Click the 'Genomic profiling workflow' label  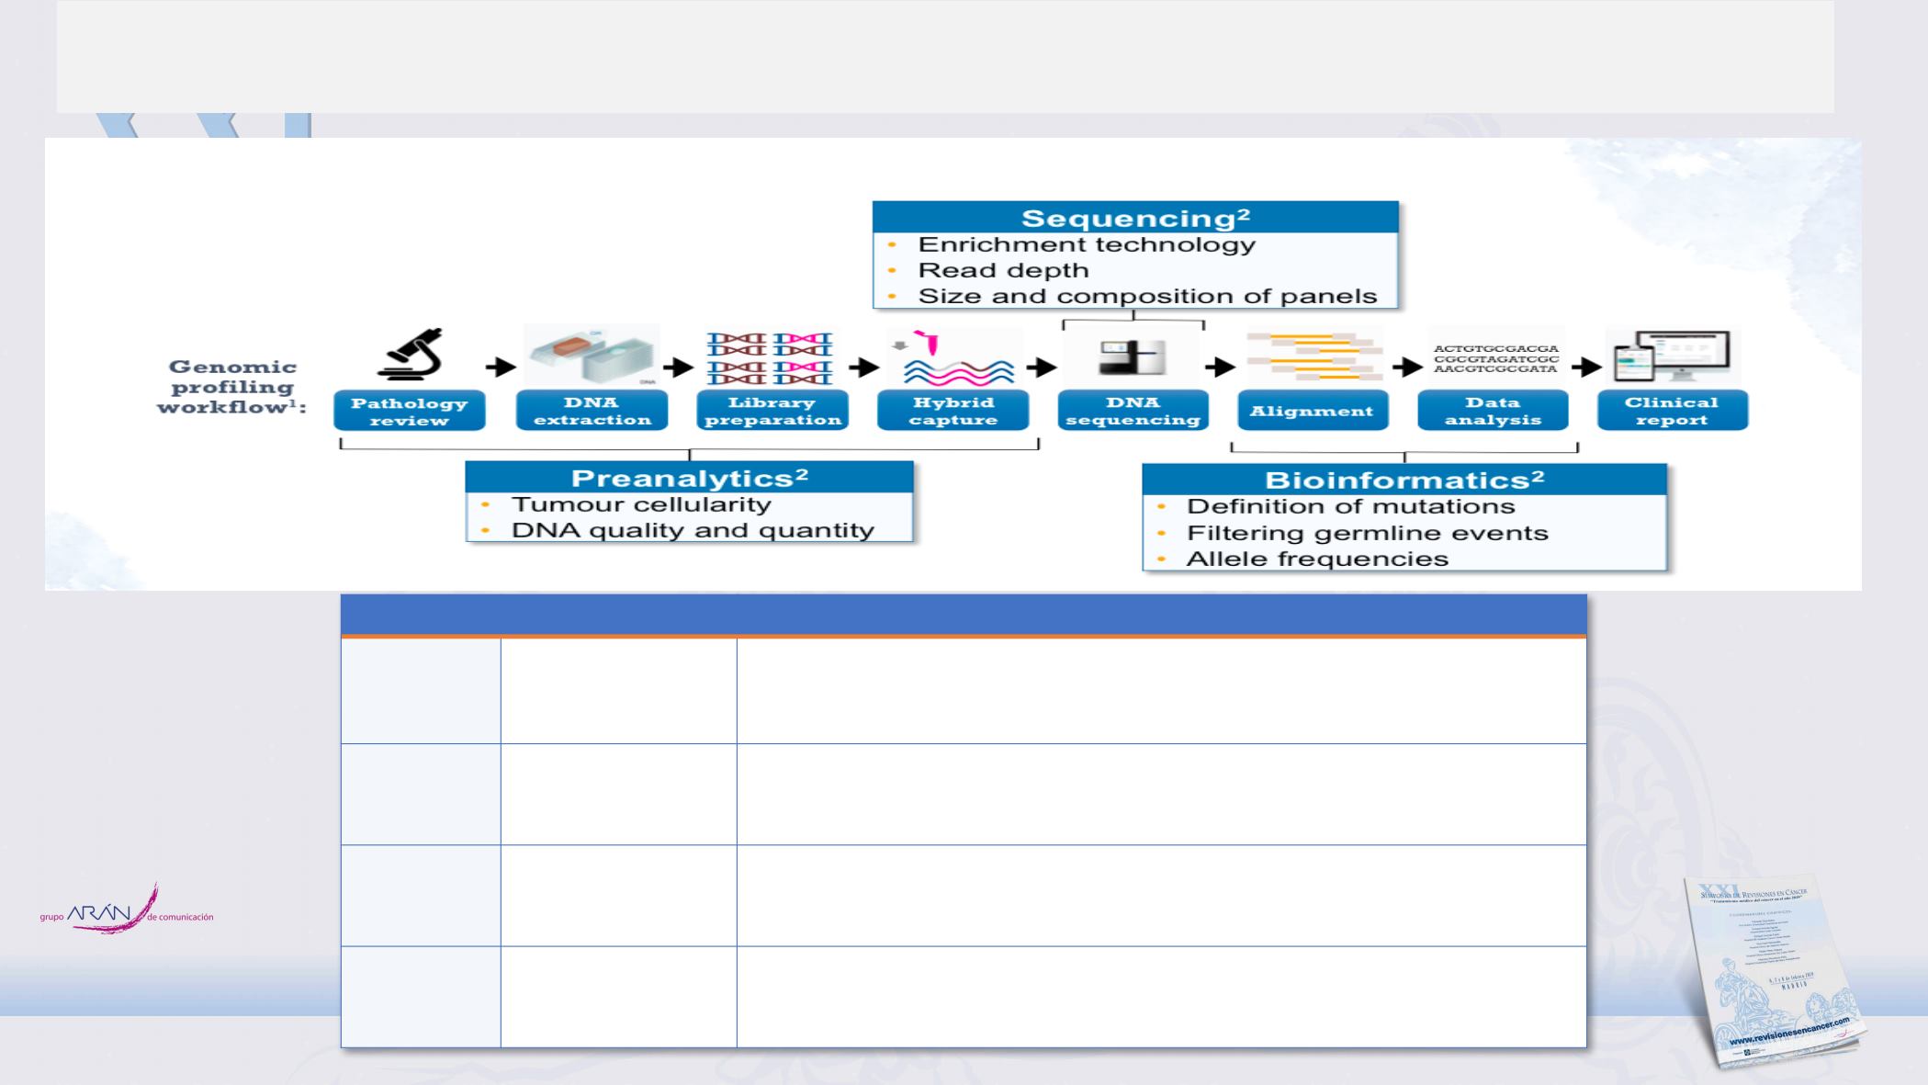click(231, 387)
